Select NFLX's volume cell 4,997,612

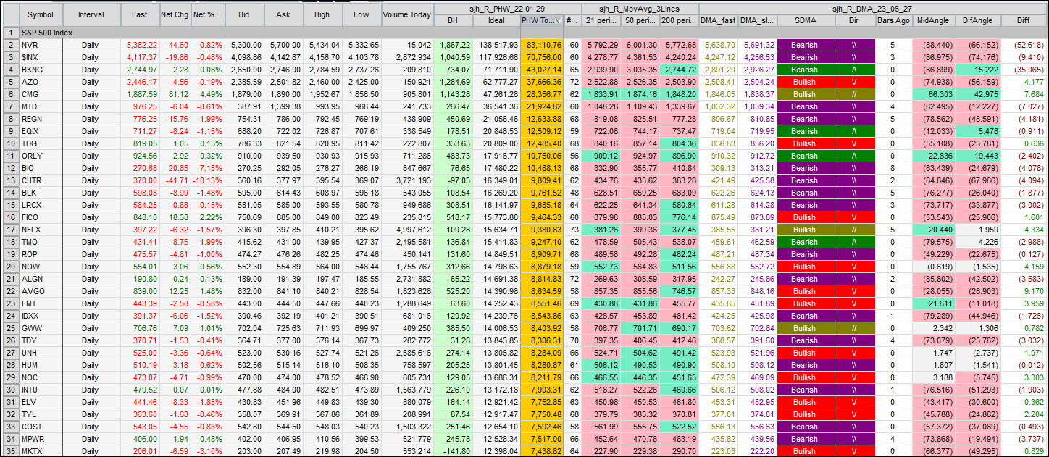(x=406, y=230)
